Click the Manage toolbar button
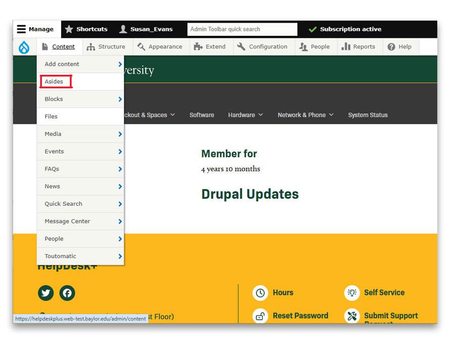 (x=37, y=29)
